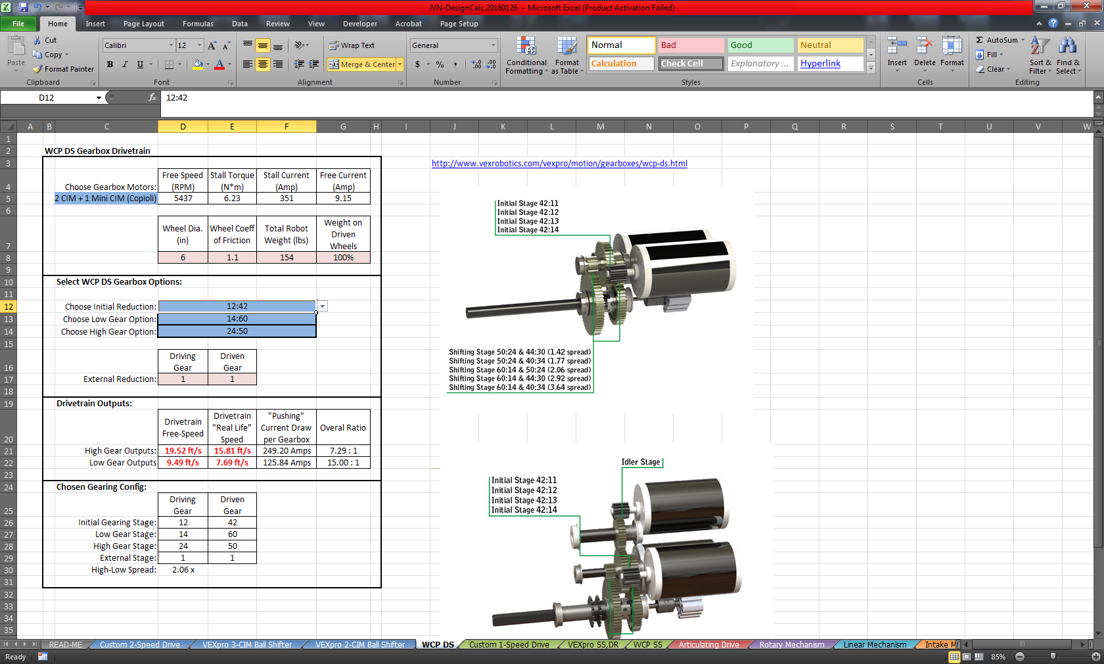Open the Custom 2-Speed Drive sheet

click(139, 645)
